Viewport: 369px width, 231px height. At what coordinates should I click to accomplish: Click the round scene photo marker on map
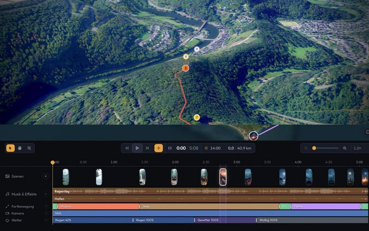coord(253,136)
